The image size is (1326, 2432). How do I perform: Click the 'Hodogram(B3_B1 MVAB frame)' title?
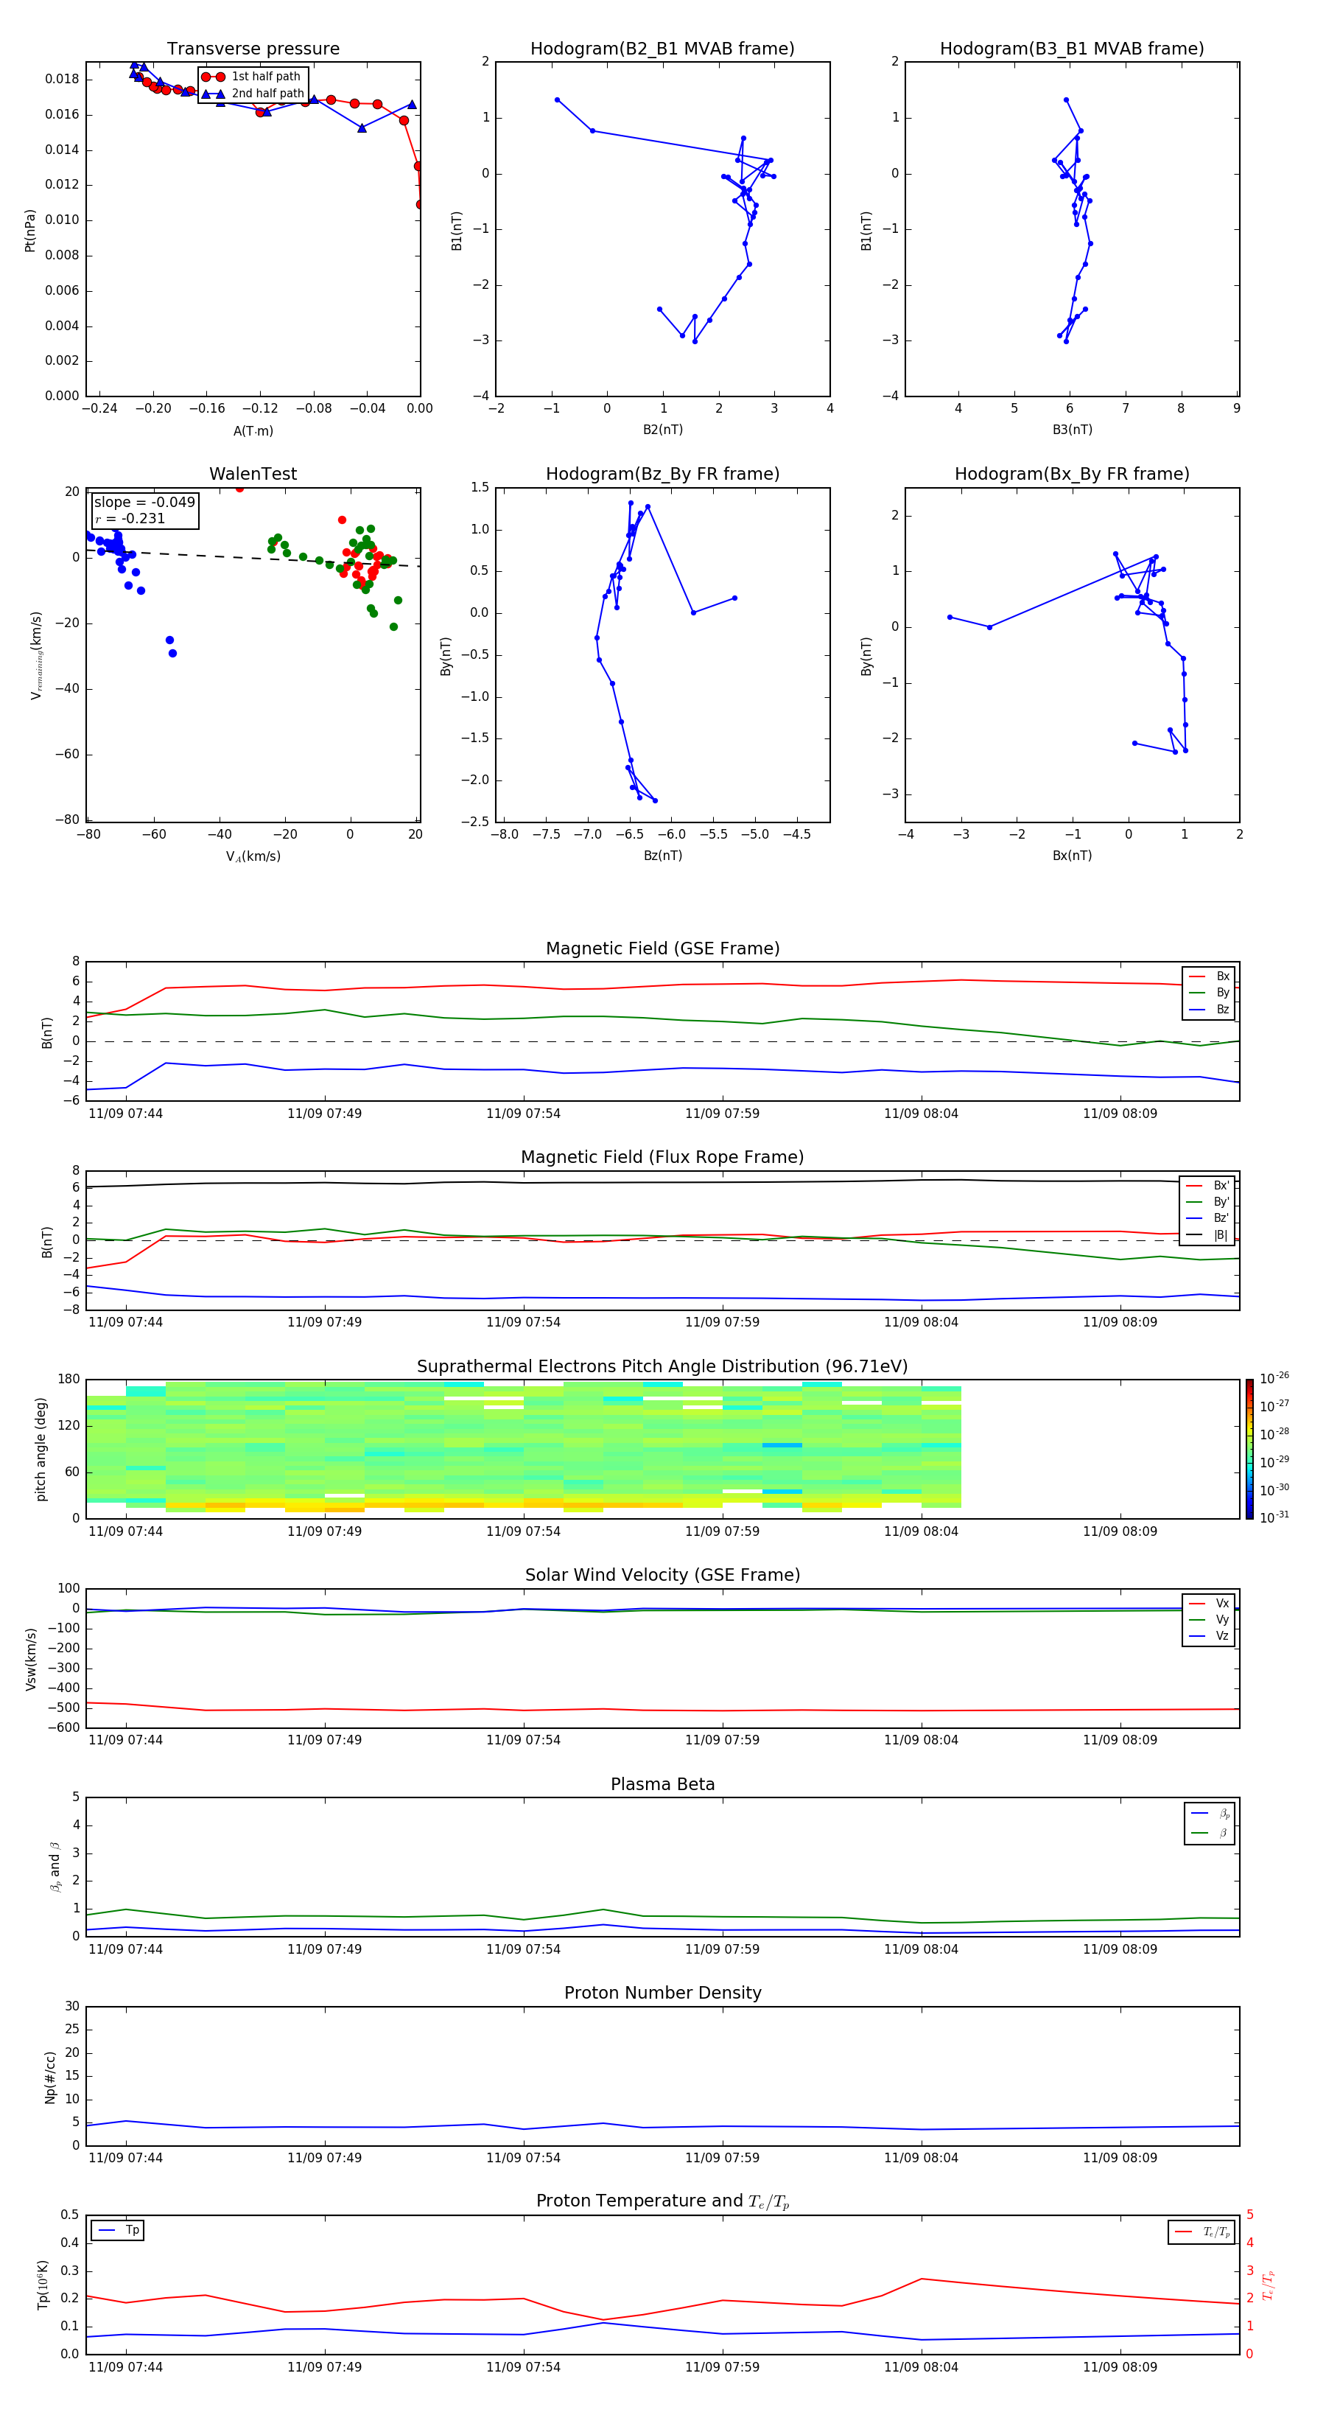1072,49
